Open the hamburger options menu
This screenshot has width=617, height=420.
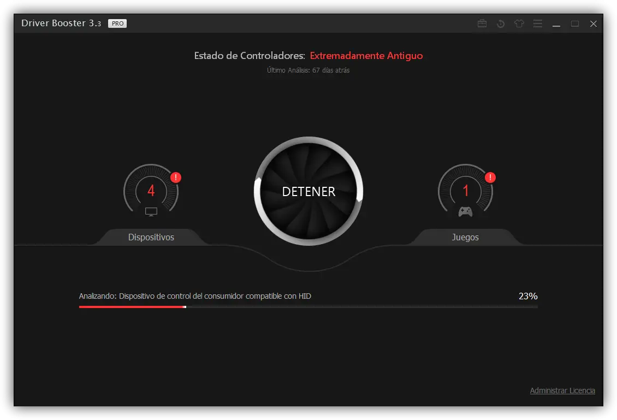pos(537,23)
